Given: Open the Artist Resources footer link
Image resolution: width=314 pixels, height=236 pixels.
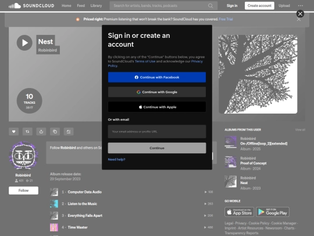Looking at the screenshot, I should pyautogui.click(x=251, y=228).
